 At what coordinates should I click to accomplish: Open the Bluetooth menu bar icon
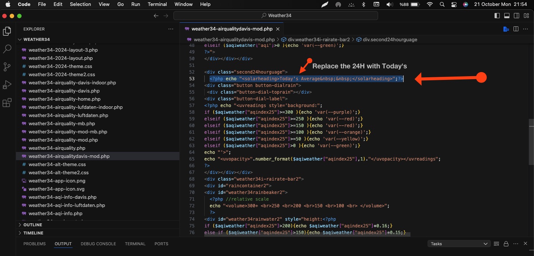tap(364, 4)
